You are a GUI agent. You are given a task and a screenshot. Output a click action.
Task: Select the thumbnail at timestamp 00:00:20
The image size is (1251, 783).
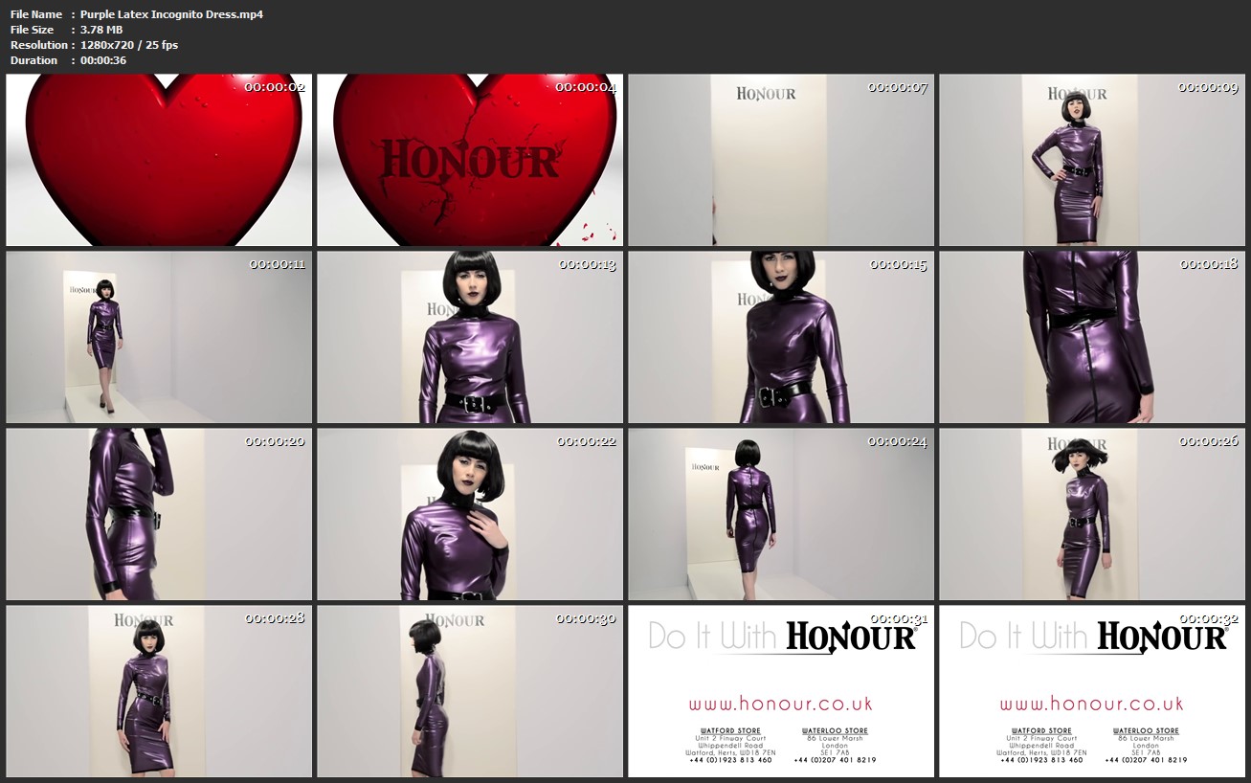point(159,514)
